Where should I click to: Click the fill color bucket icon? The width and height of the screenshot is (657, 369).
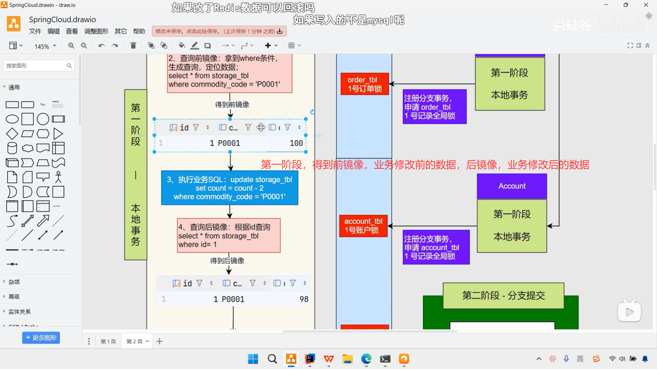point(182,45)
